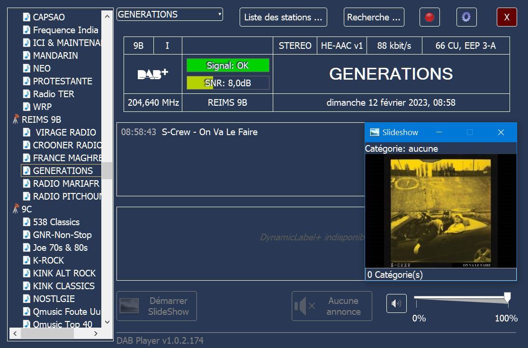This screenshot has width=528, height=348.
Task: Click the SNR level bar
Action: point(228,83)
